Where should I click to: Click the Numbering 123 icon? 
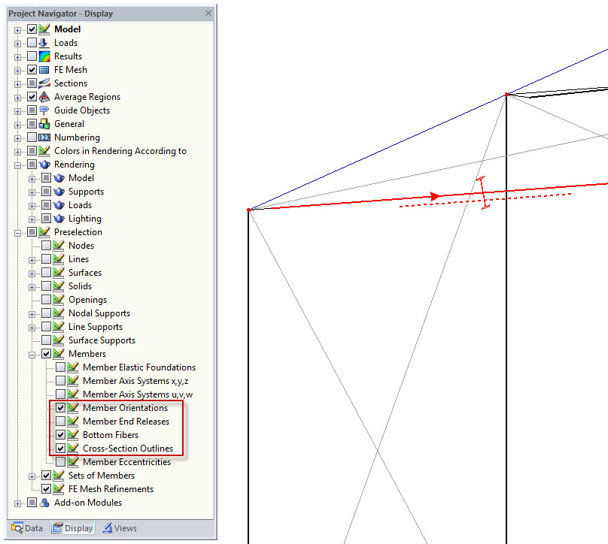click(x=44, y=138)
